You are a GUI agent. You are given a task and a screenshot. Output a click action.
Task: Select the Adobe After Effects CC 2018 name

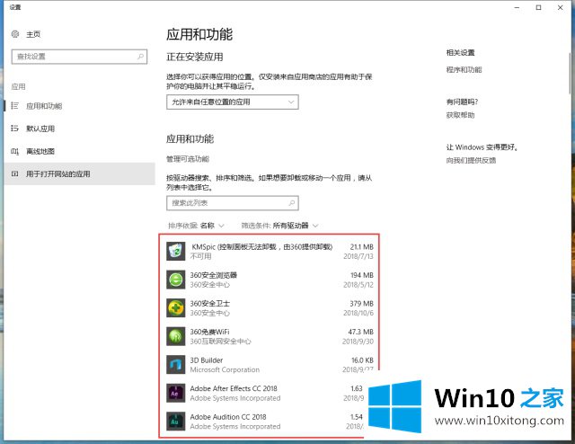coord(234,388)
